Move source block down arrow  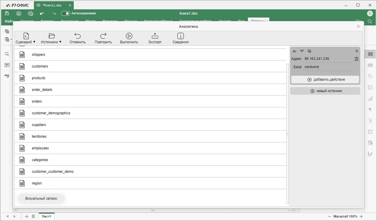(302, 51)
